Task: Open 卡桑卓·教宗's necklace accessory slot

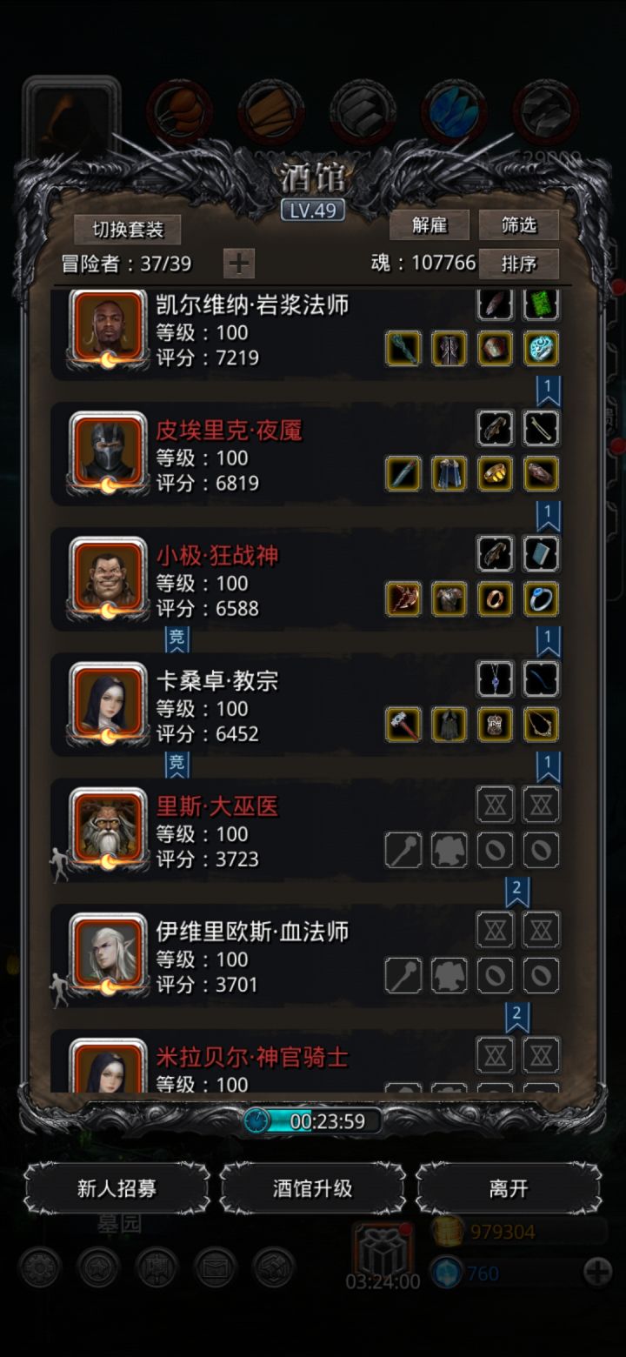Action: pos(496,679)
